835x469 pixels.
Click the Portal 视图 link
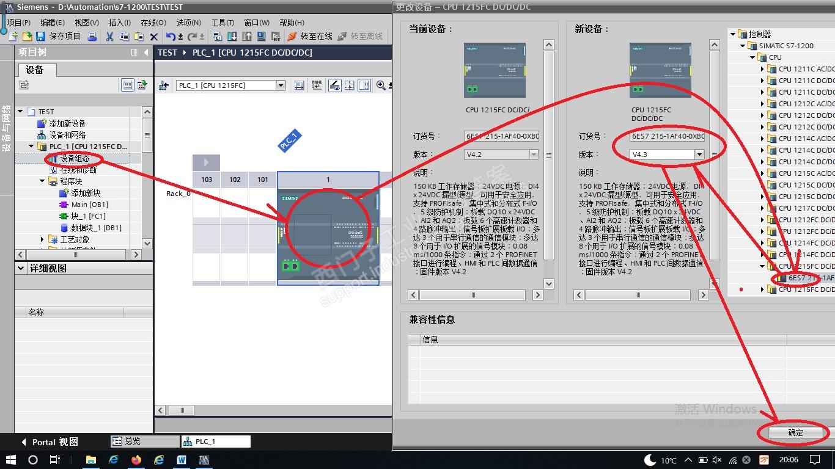[50, 442]
